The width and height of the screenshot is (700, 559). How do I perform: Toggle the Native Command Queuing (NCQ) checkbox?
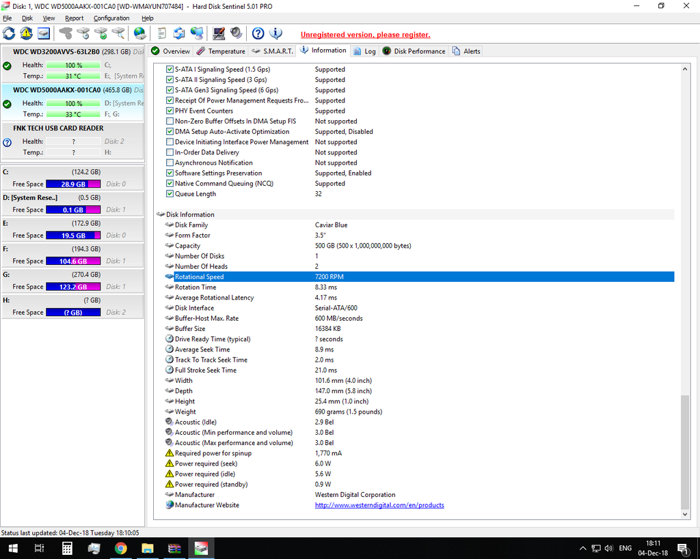point(170,184)
